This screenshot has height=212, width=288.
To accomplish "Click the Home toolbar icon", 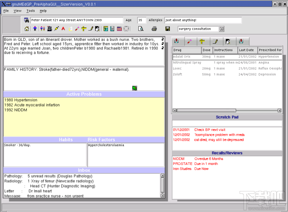I will 26,29.
